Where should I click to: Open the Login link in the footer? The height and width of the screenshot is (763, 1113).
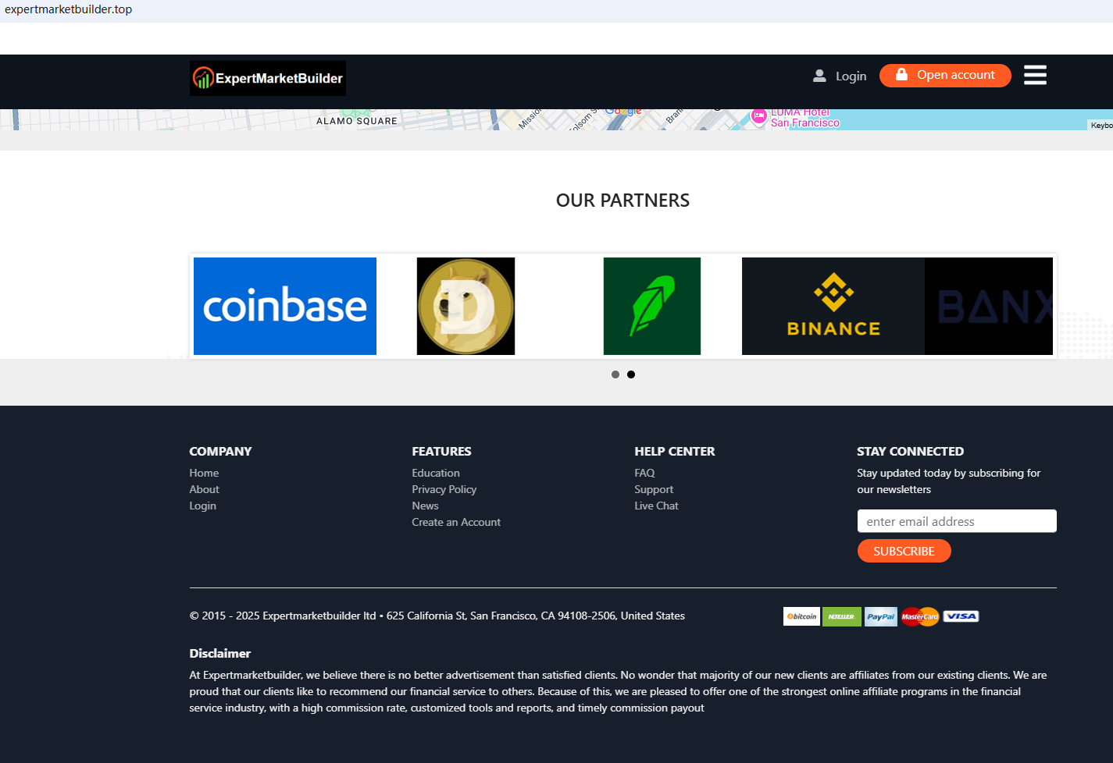pos(203,506)
